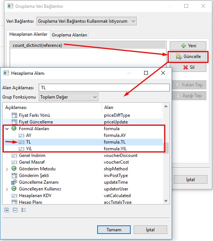Viewport: 213px width, 241px height.
Task: Click the collapse all icon below the field list
Action: tap(15, 210)
